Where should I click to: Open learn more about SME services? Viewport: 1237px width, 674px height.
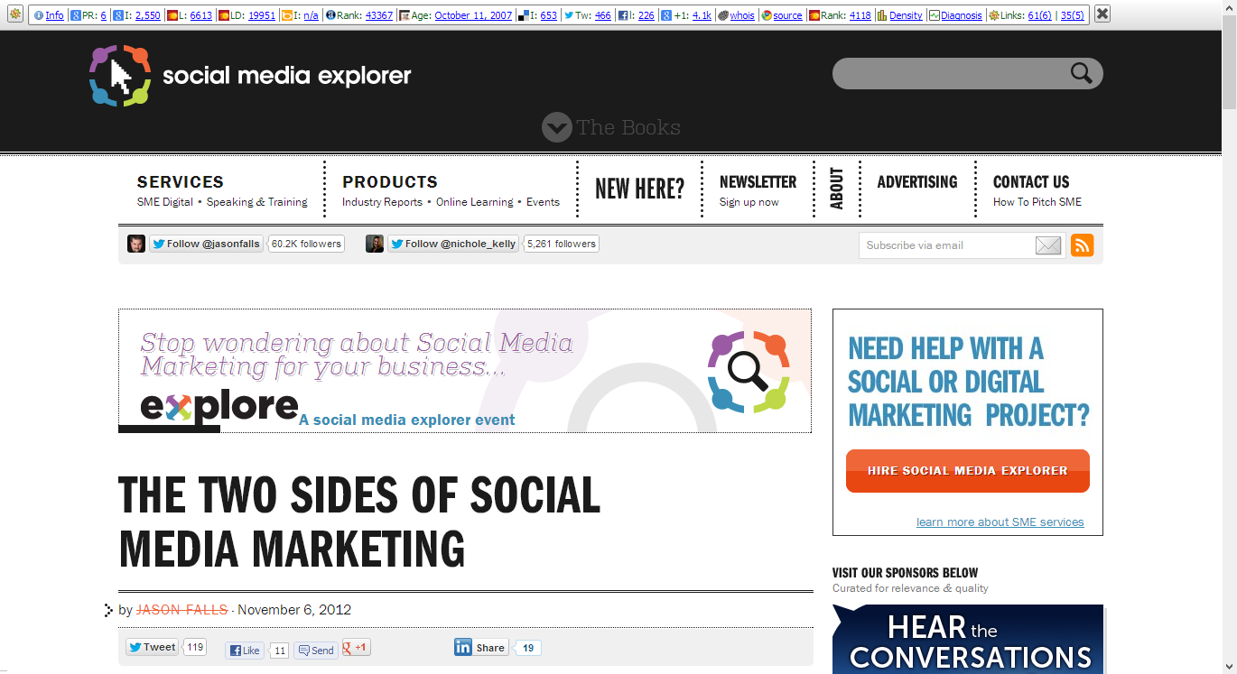1000,522
